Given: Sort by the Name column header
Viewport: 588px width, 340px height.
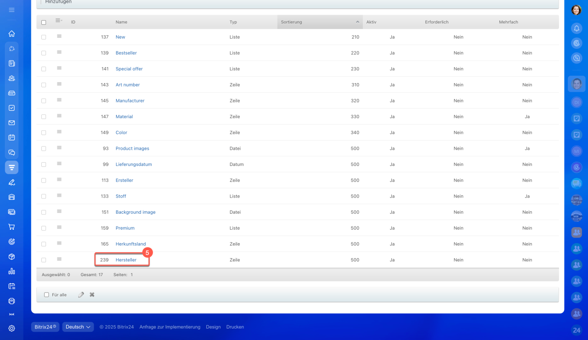Looking at the screenshot, I should coord(121,22).
